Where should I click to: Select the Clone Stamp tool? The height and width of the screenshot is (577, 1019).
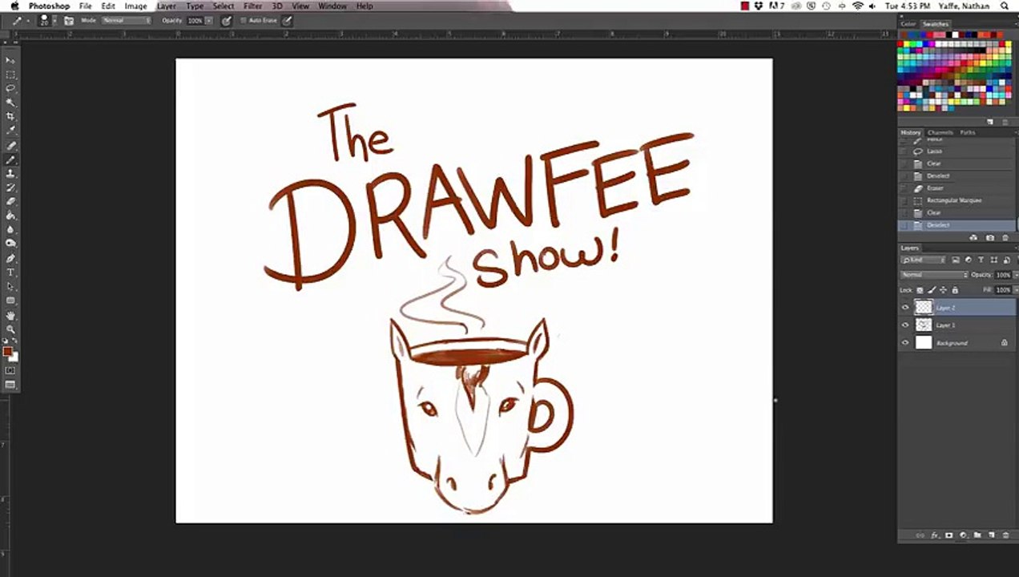coord(10,173)
